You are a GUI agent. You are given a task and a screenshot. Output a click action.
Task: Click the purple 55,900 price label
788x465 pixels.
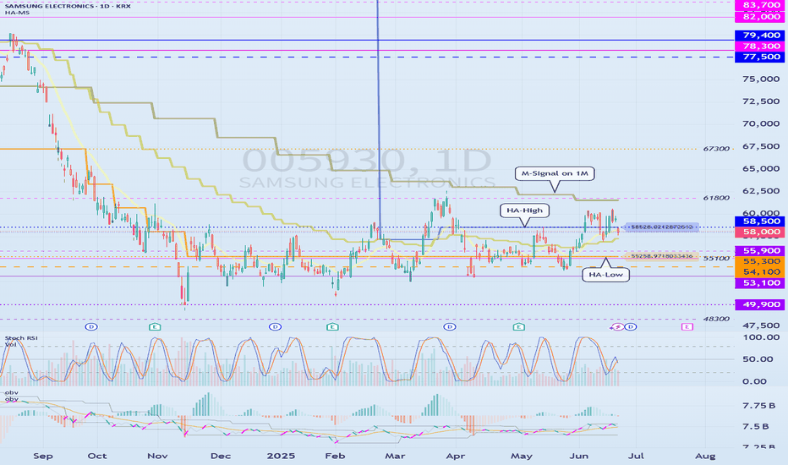pos(761,250)
